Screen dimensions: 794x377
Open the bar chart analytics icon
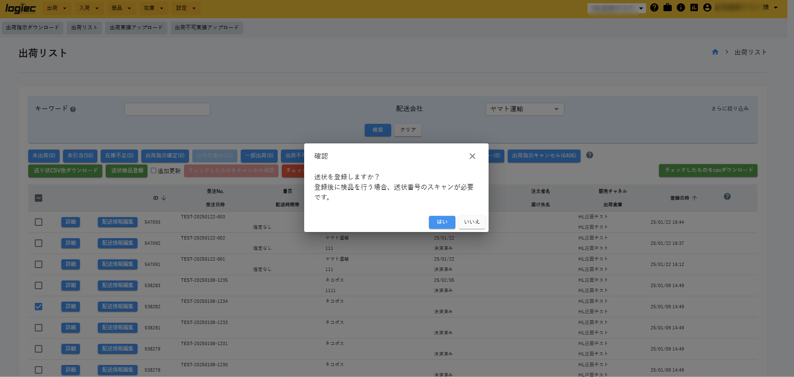(694, 7)
